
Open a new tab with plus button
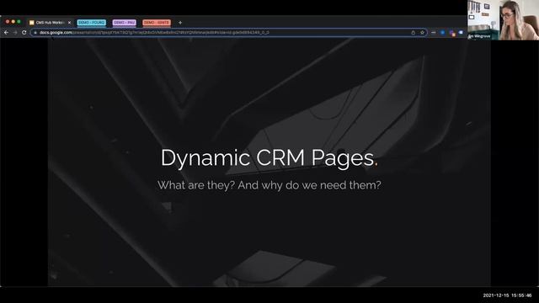[x=180, y=23]
